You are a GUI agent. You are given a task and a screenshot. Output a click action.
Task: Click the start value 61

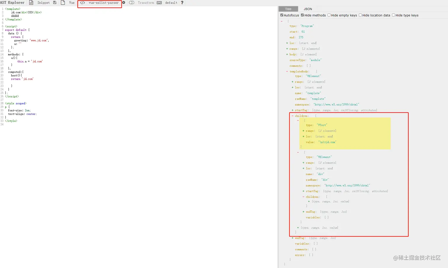click(x=303, y=32)
